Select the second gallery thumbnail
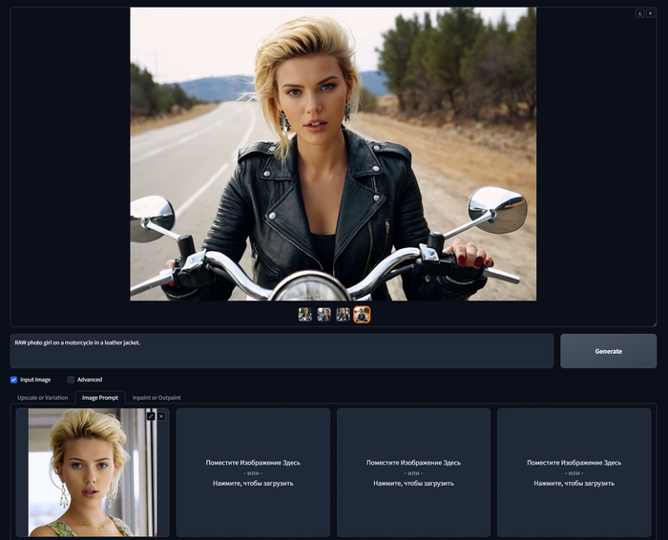This screenshot has width=668, height=540. [324, 315]
